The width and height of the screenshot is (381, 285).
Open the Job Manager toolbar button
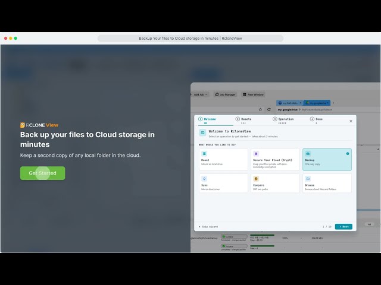click(225, 94)
